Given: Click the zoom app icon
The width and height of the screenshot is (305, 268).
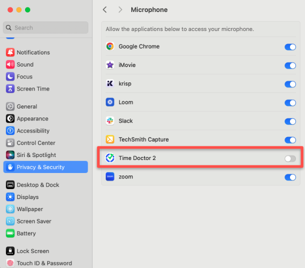Looking at the screenshot, I should click(x=110, y=177).
